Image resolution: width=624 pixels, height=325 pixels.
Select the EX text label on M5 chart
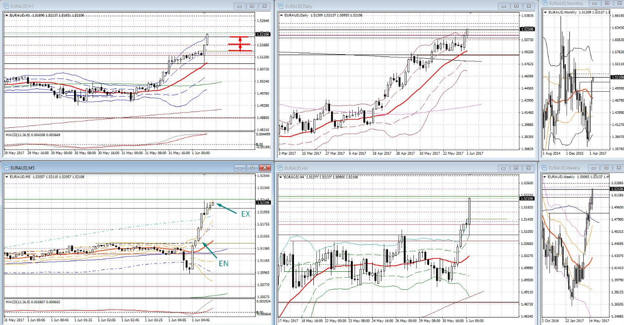click(245, 214)
